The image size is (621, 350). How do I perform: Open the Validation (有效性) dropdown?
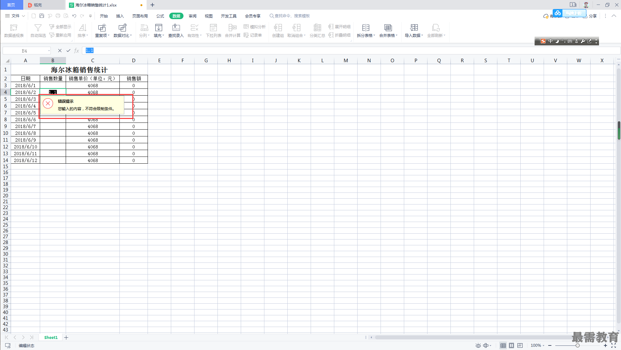pyautogui.click(x=194, y=31)
